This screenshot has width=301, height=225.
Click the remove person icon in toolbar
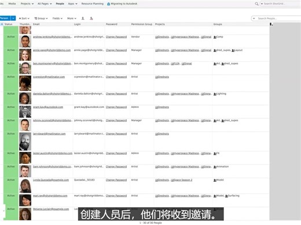91,18
